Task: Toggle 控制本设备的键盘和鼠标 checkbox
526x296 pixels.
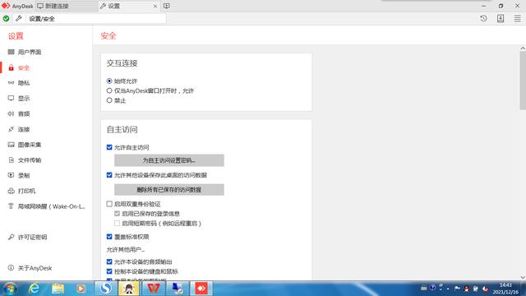Action: tap(109, 271)
